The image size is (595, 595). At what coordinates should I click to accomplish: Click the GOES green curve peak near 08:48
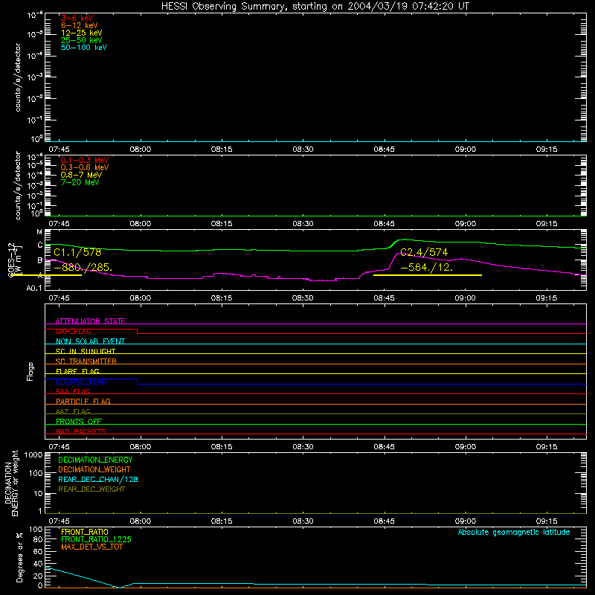[x=405, y=239]
